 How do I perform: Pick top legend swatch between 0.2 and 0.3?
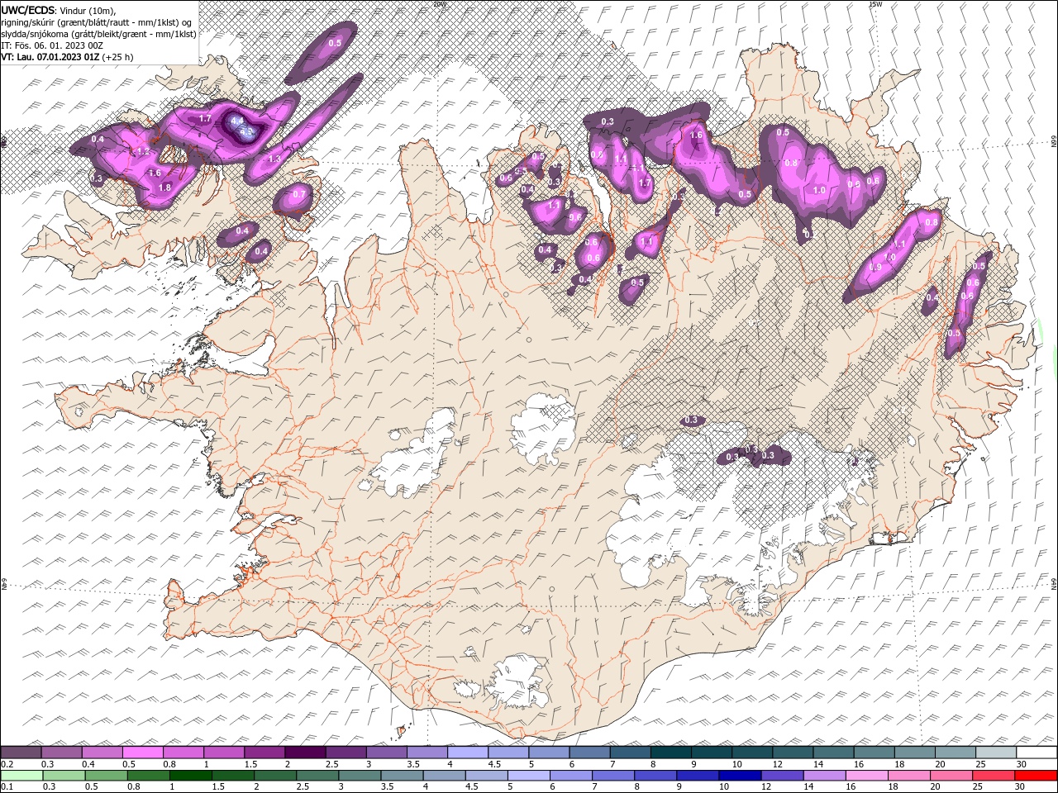[x=21, y=753]
